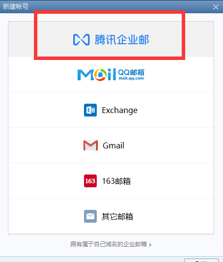Click the colorful QQ Mail logo
The height and width of the screenshot is (262, 223).
(x=97, y=75)
